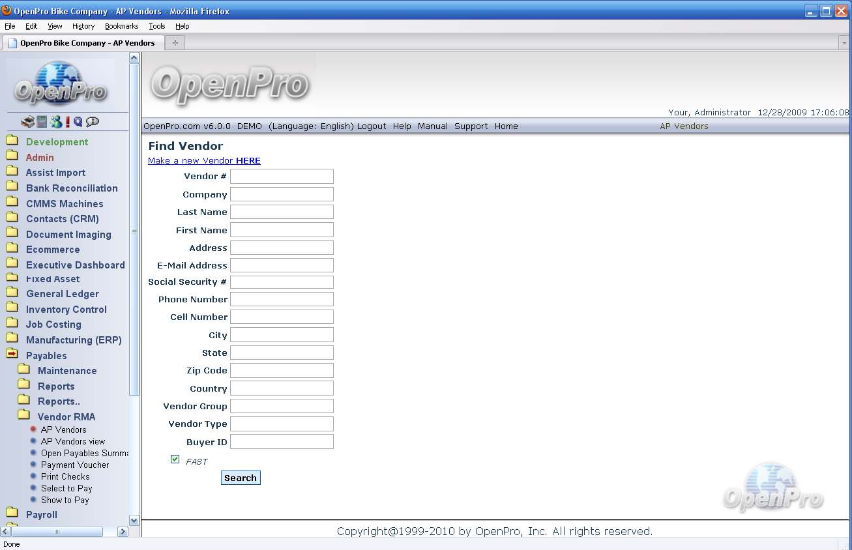
Task: Expand the Inventory Control folder
Action: point(66,310)
